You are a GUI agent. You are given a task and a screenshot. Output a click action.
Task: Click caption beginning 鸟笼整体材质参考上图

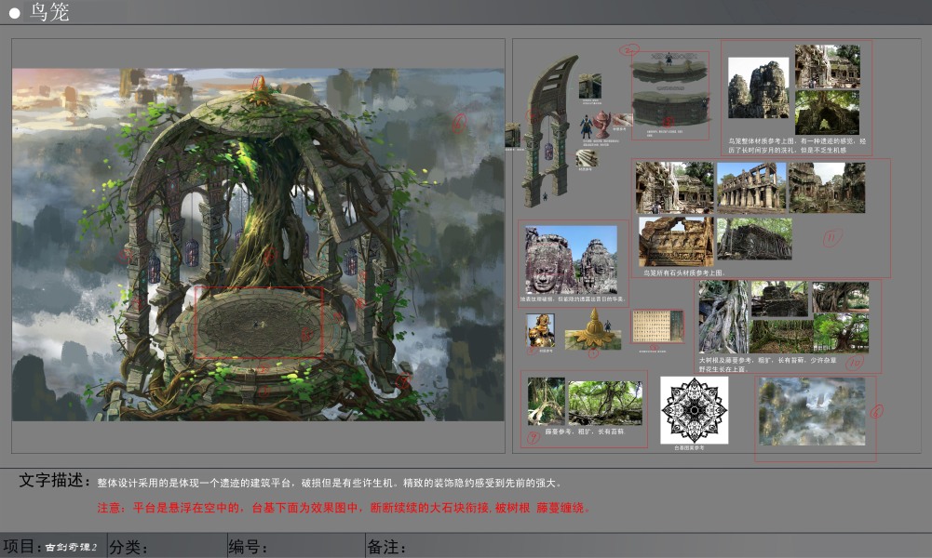point(797,145)
